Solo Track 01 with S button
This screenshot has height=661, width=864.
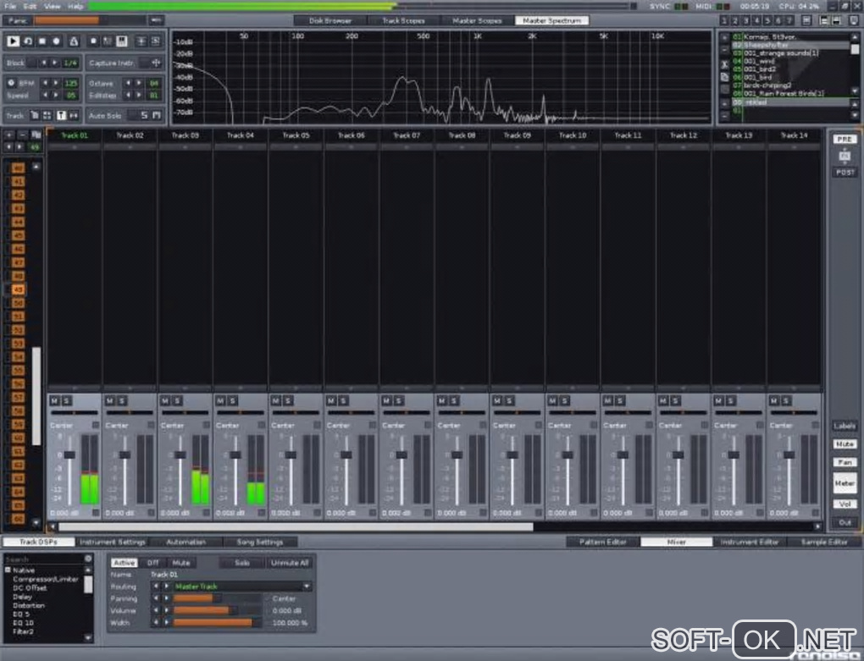pyautogui.click(x=66, y=400)
